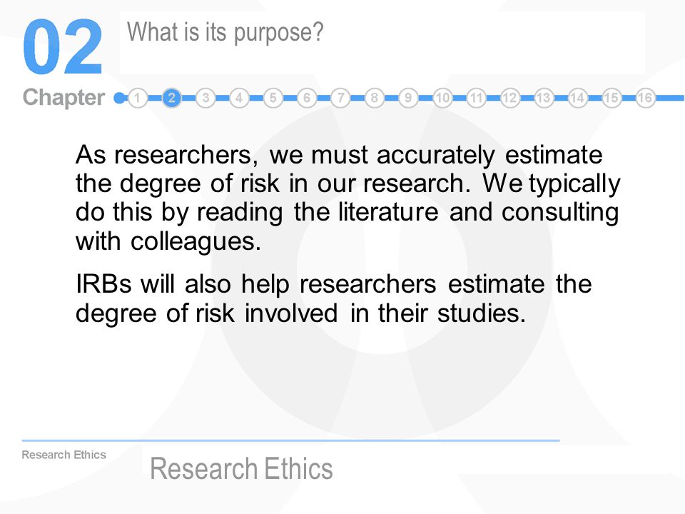
Task: Open chapter 10 marker
Action: (x=442, y=98)
